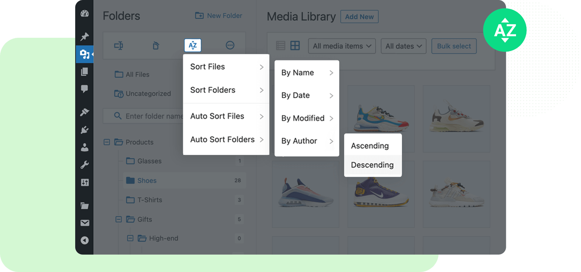The image size is (581, 272).
Task: Switch to grid view icon
Action: click(x=295, y=46)
